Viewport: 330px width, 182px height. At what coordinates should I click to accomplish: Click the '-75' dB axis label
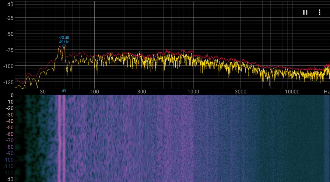click(x=10, y=50)
